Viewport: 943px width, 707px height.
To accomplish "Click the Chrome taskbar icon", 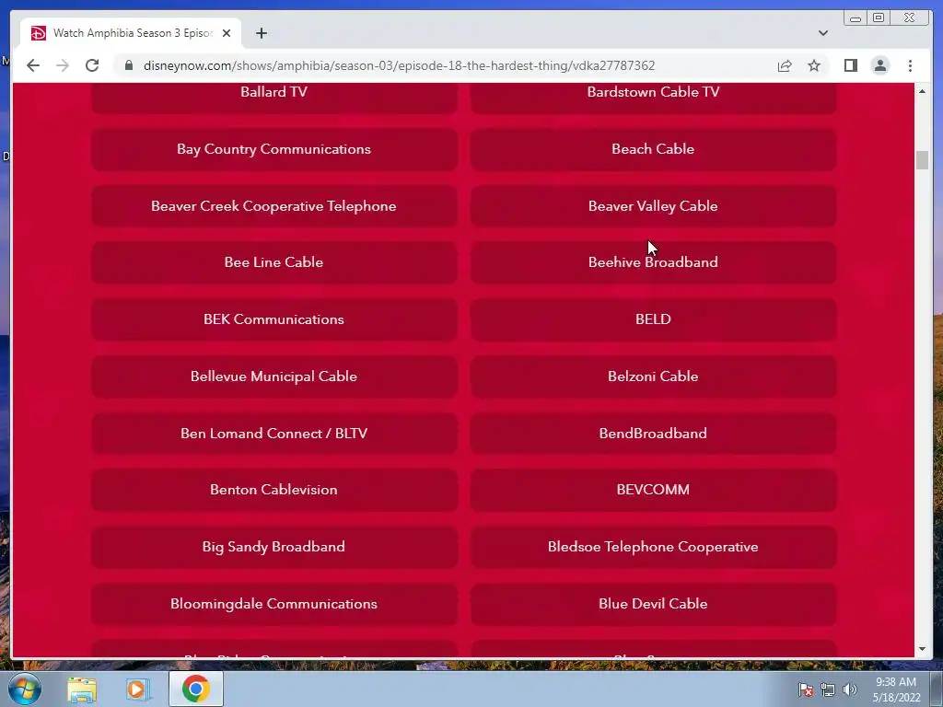I will 196,689.
